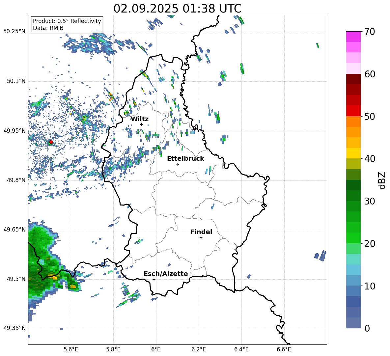This screenshot has height=356, width=390.
Task: Click the 5.8°E longitude label
Action: click(x=113, y=349)
